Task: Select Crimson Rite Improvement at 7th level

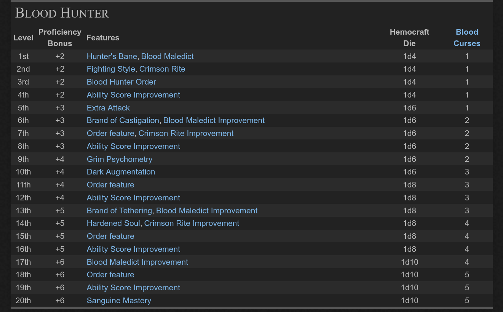Action: 186,133
